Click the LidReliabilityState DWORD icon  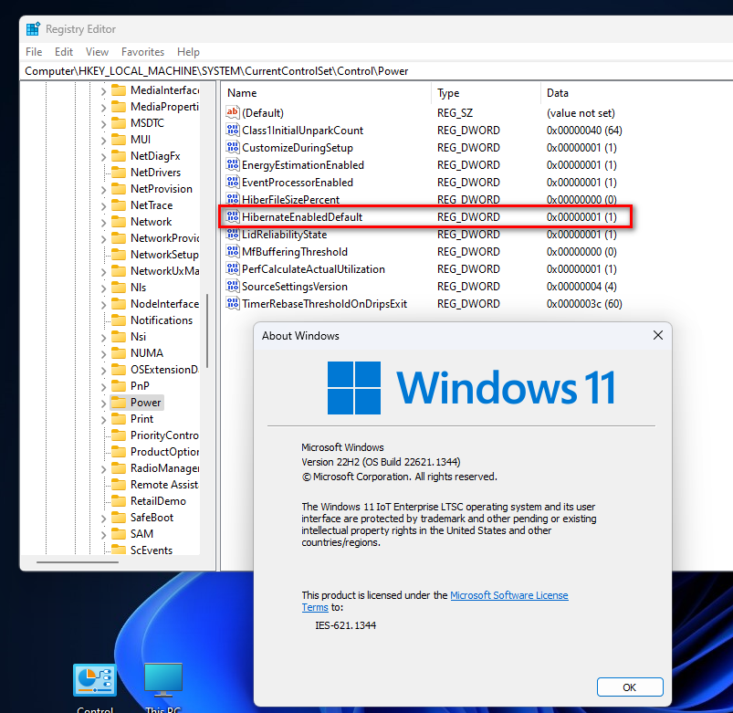tap(233, 234)
